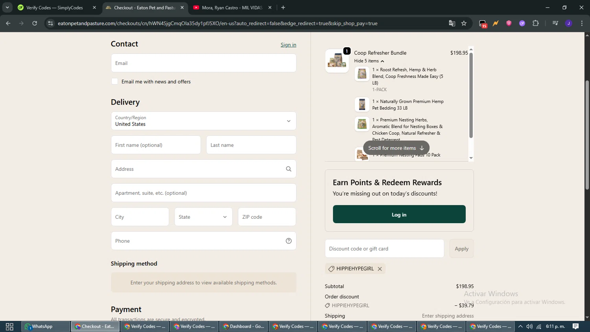This screenshot has width=590, height=332.
Task: Open the purple shield extension icon
Action: 509,23
